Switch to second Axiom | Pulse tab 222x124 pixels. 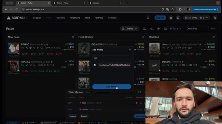pyautogui.click(x=69, y=3)
